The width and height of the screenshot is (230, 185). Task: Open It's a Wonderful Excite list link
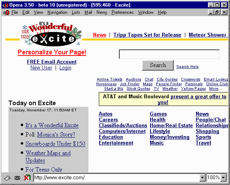coord(52,125)
